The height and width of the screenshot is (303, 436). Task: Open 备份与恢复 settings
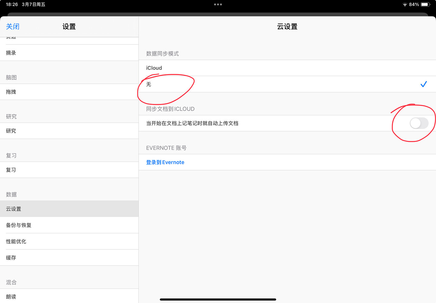pyautogui.click(x=69, y=225)
